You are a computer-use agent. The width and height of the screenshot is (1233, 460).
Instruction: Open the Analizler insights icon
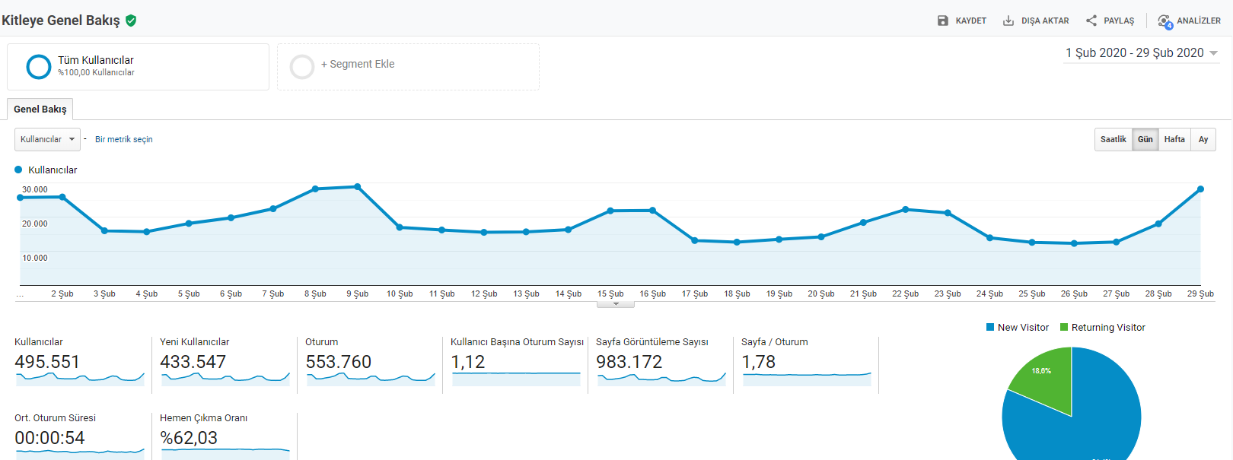1165,21
